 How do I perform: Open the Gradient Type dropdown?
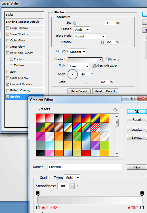click(72, 178)
